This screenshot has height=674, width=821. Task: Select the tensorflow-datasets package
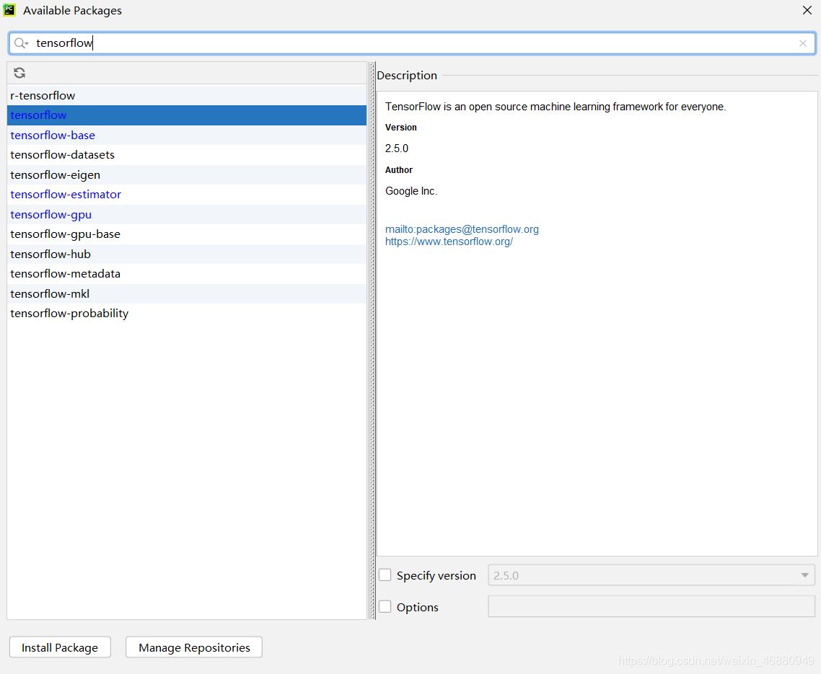point(62,155)
